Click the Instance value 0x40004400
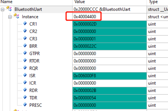This screenshot has width=168, height=111. click(109, 17)
